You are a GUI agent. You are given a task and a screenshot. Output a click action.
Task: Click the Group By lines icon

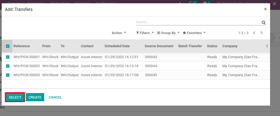[x=158, y=33]
